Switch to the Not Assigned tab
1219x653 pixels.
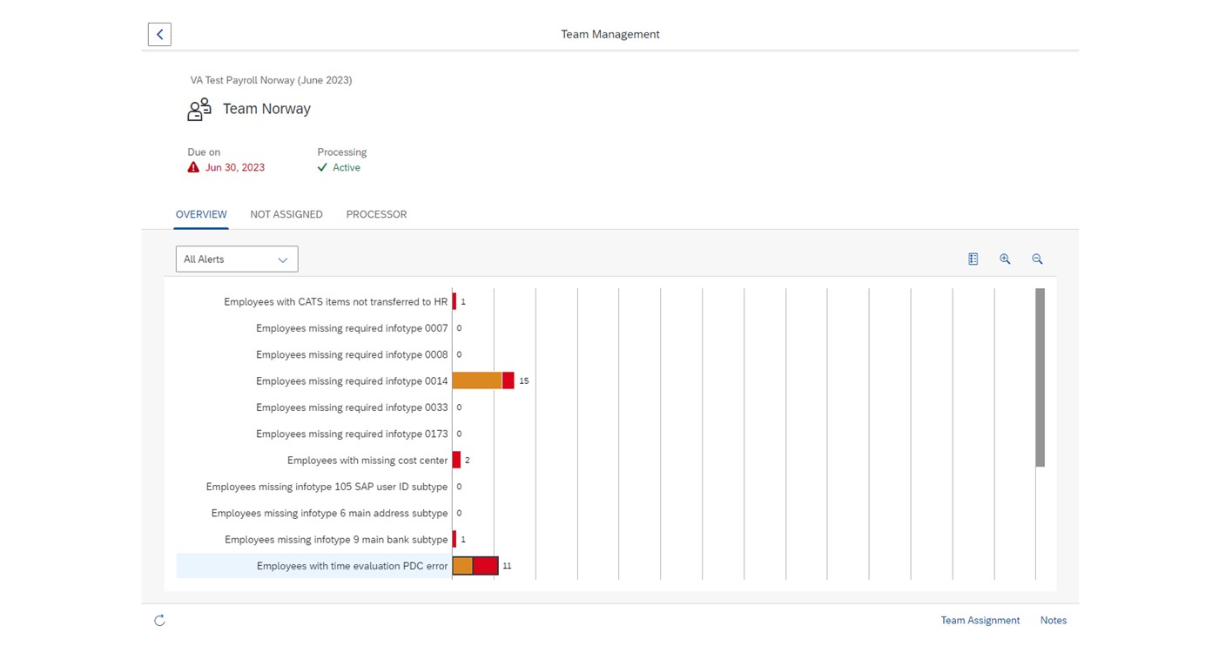click(x=286, y=214)
